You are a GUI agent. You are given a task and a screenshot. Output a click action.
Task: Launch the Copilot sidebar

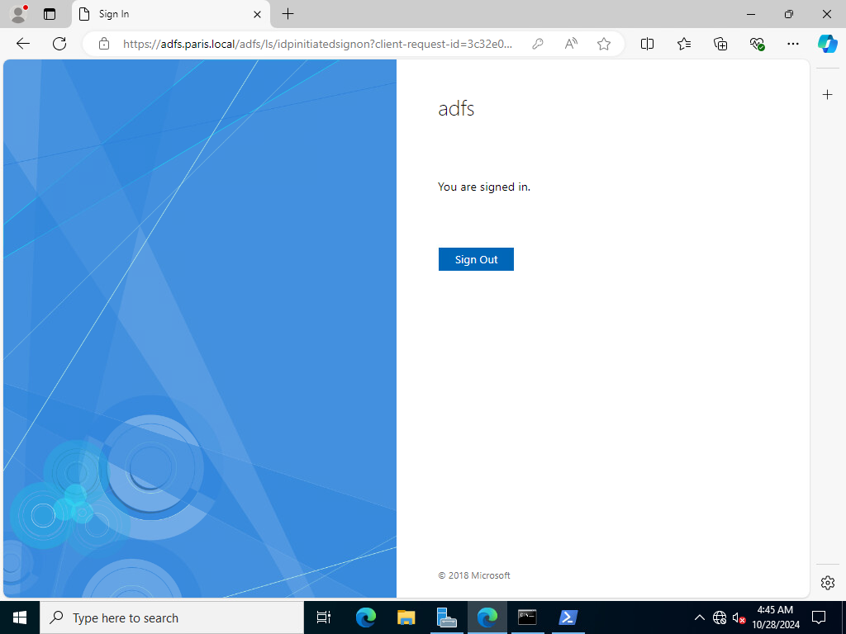pos(828,44)
